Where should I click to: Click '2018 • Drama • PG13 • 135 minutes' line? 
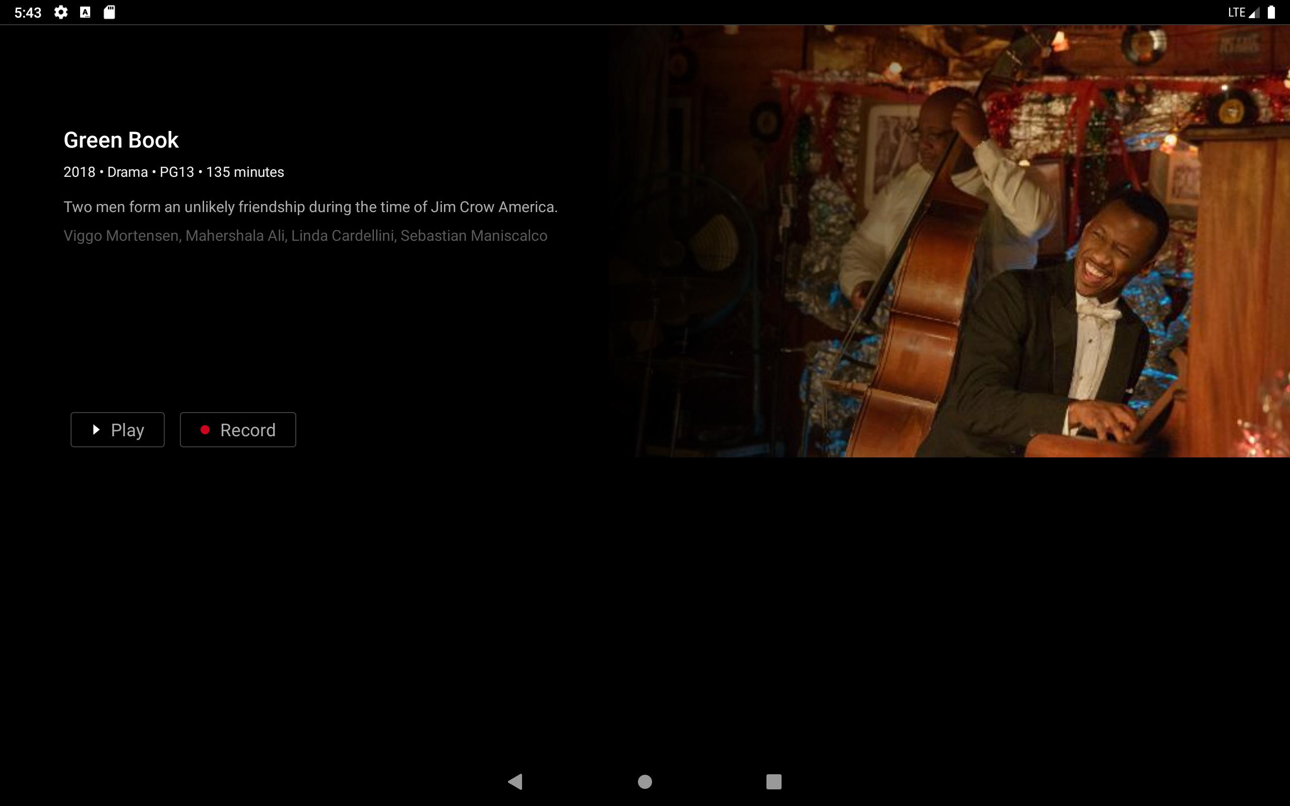click(x=174, y=172)
